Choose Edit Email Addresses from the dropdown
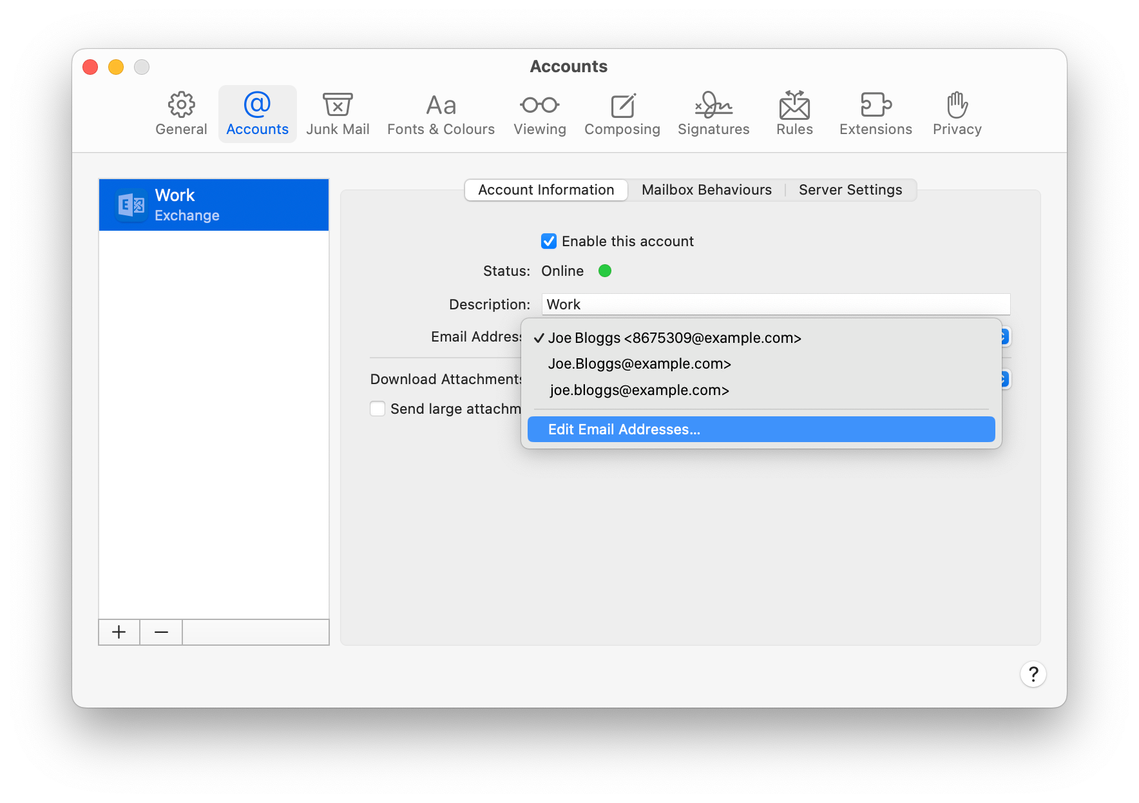This screenshot has height=803, width=1139. pos(624,429)
